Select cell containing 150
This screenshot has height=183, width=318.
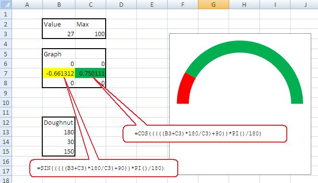point(59,152)
